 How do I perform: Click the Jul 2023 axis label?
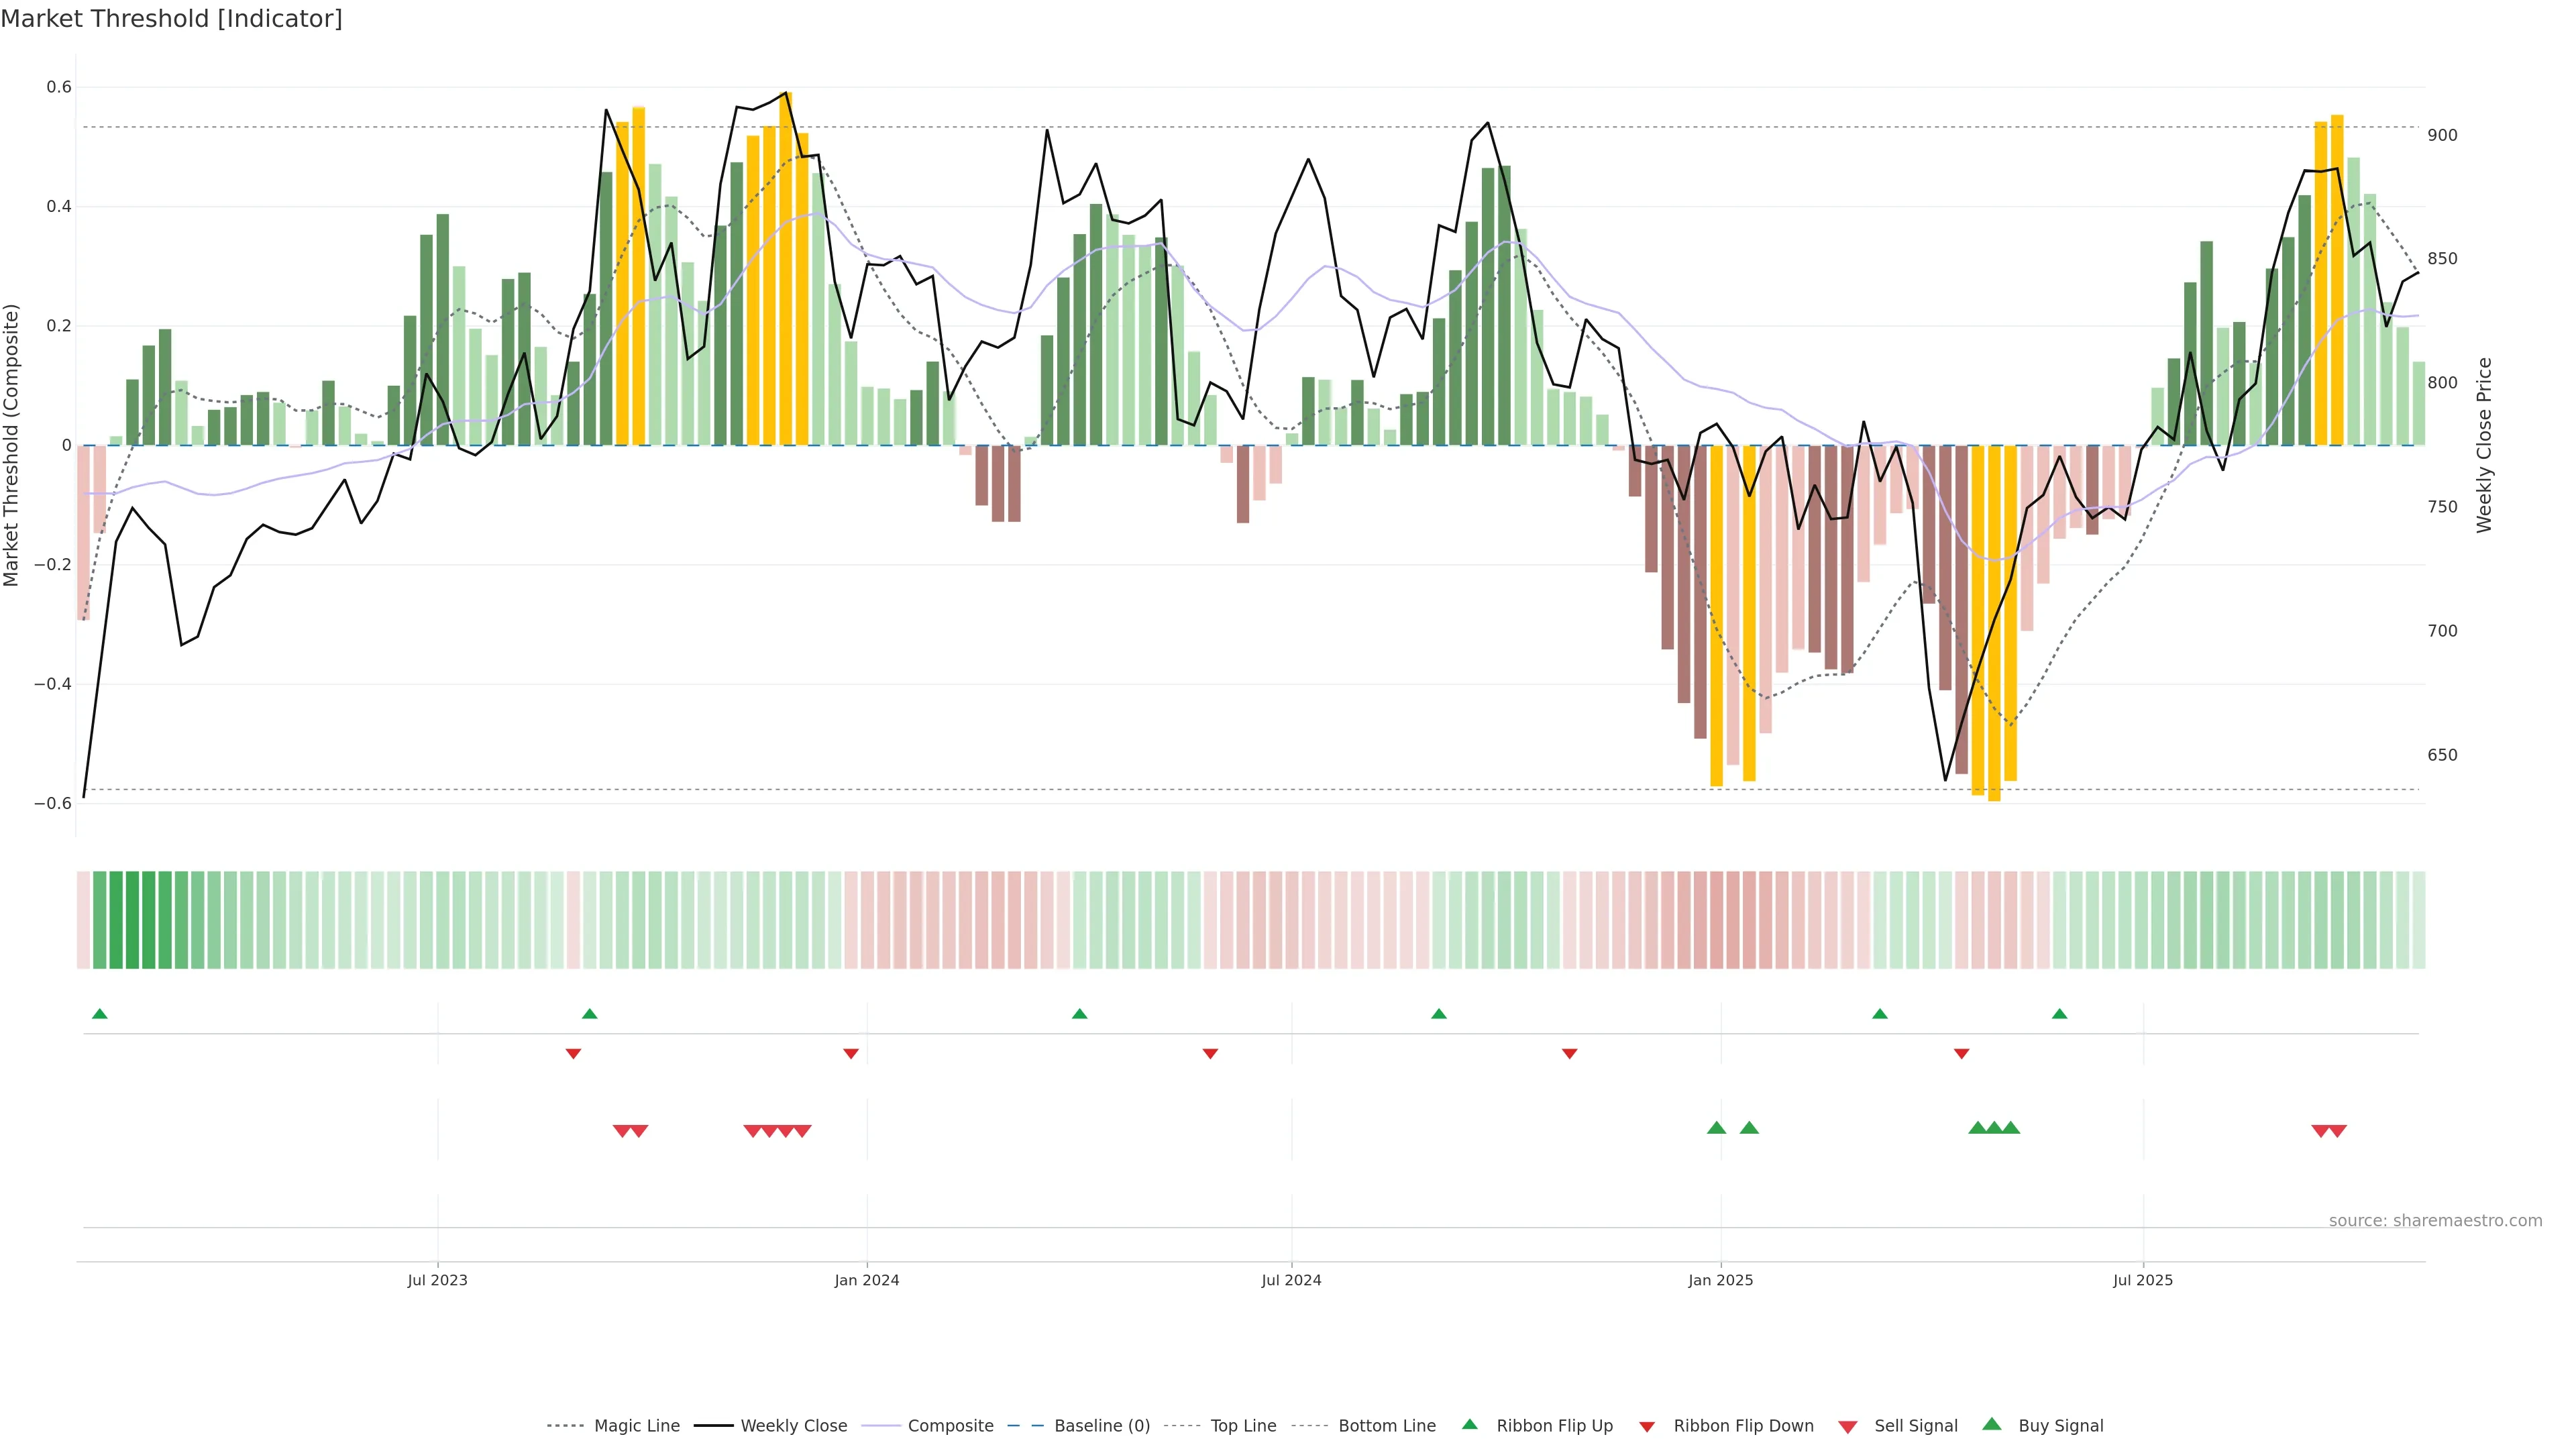click(x=437, y=1280)
